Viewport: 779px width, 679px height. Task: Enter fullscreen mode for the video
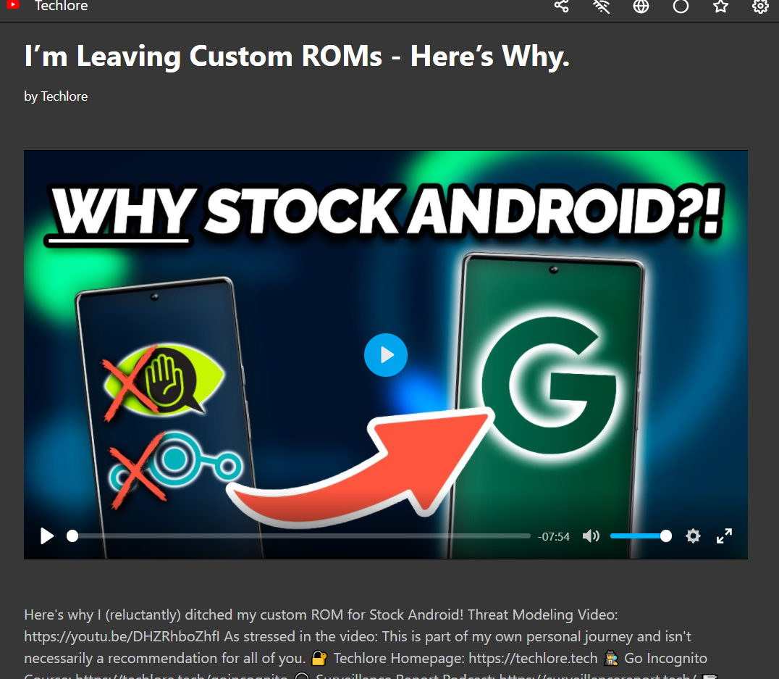coord(724,536)
